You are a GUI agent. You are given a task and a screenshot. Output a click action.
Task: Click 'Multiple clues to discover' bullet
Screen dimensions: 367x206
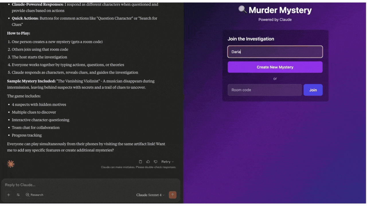pyautogui.click(x=34, y=112)
